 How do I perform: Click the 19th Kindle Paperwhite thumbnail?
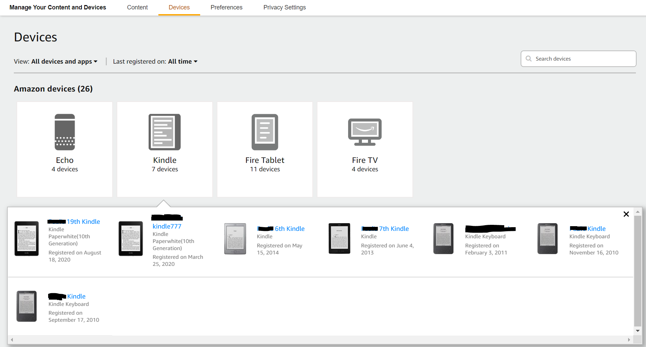pyautogui.click(x=27, y=239)
